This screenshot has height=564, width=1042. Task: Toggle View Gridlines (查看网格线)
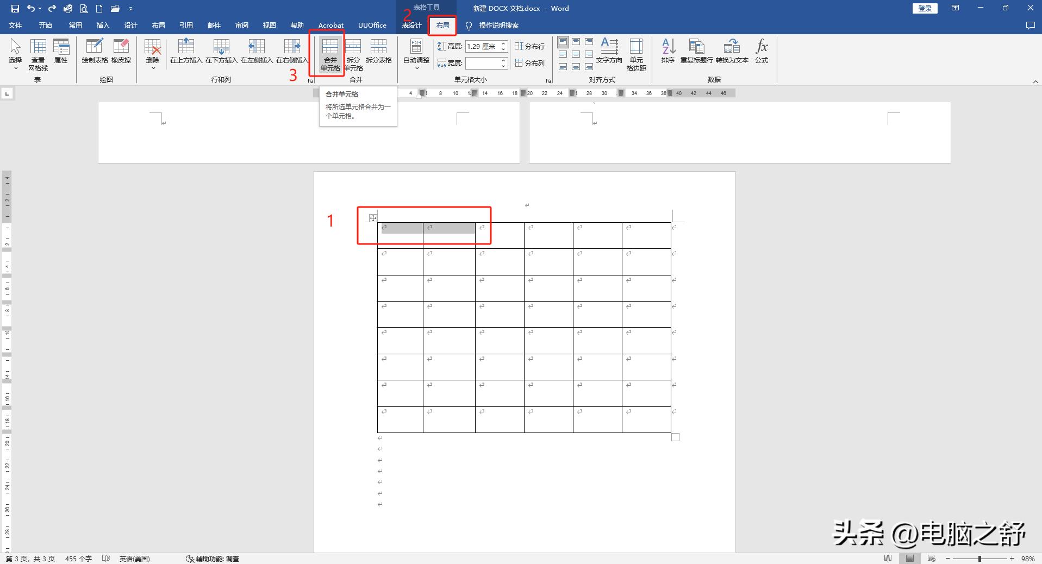[38, 54]
